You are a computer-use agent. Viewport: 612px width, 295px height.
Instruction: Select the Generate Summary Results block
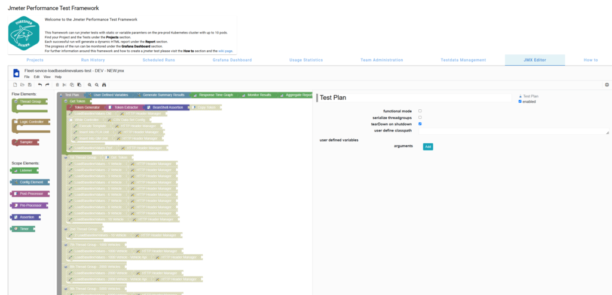point(162,95)
